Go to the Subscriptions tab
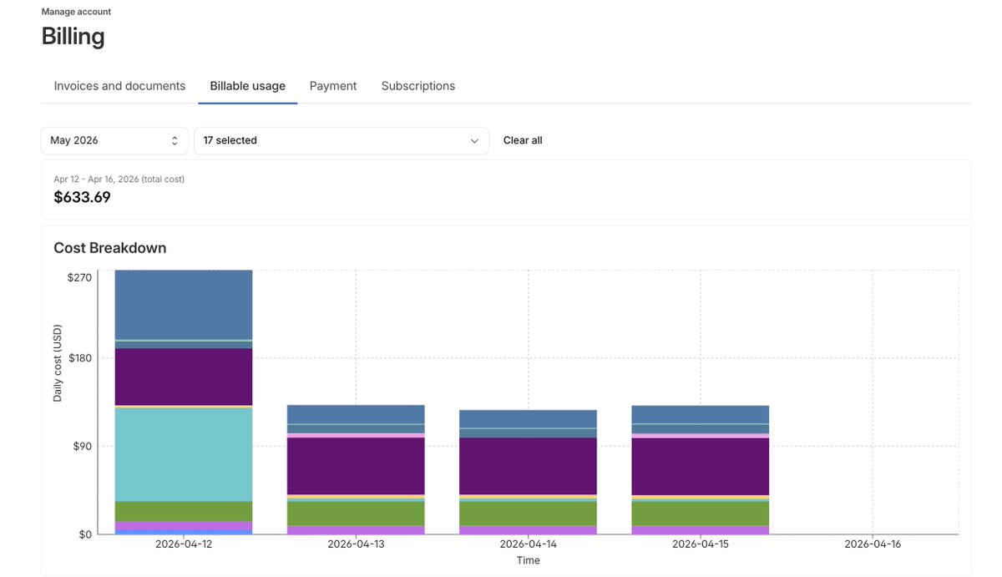 click(418, 86)
